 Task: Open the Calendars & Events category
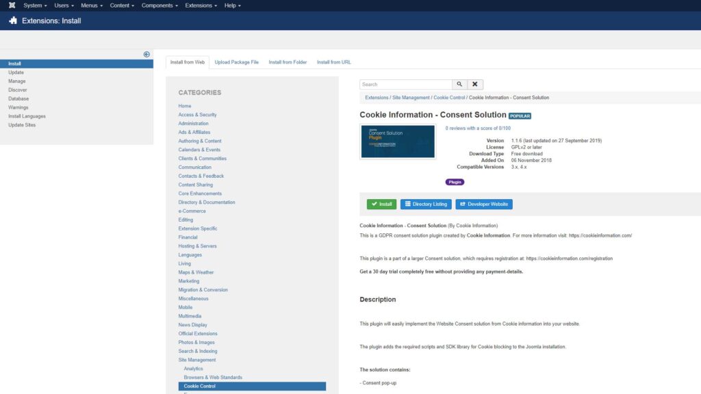click(x=199, y=150)
